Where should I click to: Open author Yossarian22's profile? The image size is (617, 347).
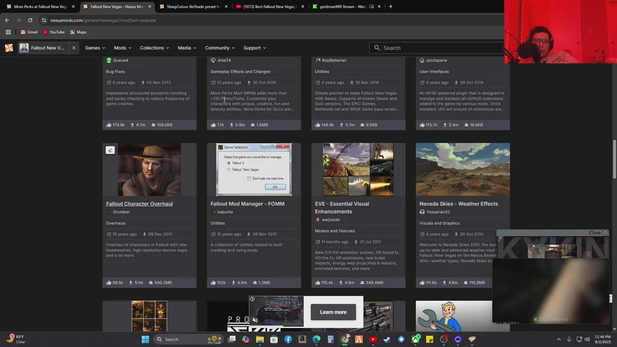[x=438, y=212]
